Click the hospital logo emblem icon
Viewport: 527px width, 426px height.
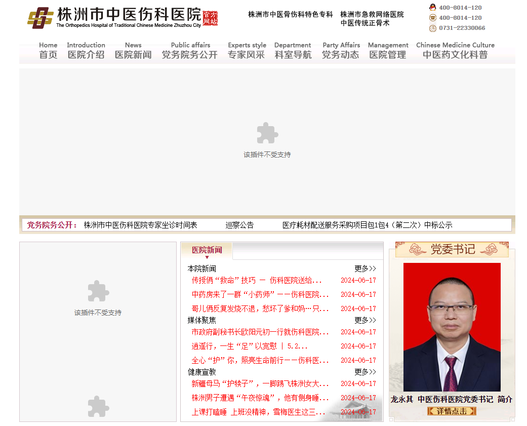[40, 18]
